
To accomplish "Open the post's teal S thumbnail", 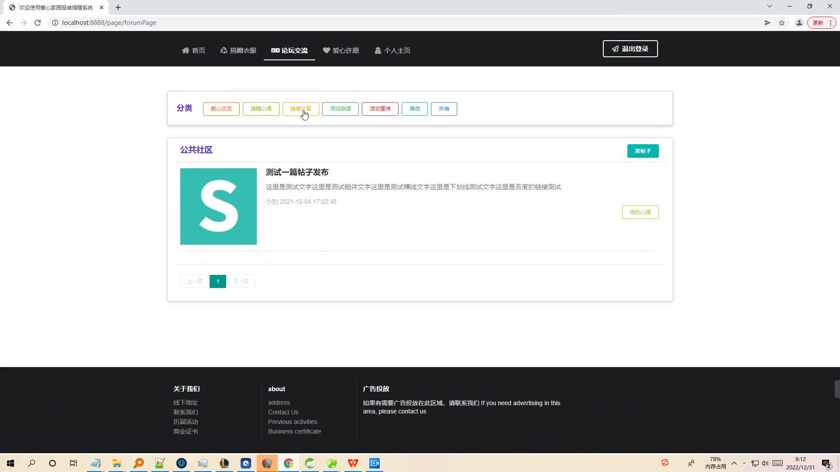I will (218, 206).
